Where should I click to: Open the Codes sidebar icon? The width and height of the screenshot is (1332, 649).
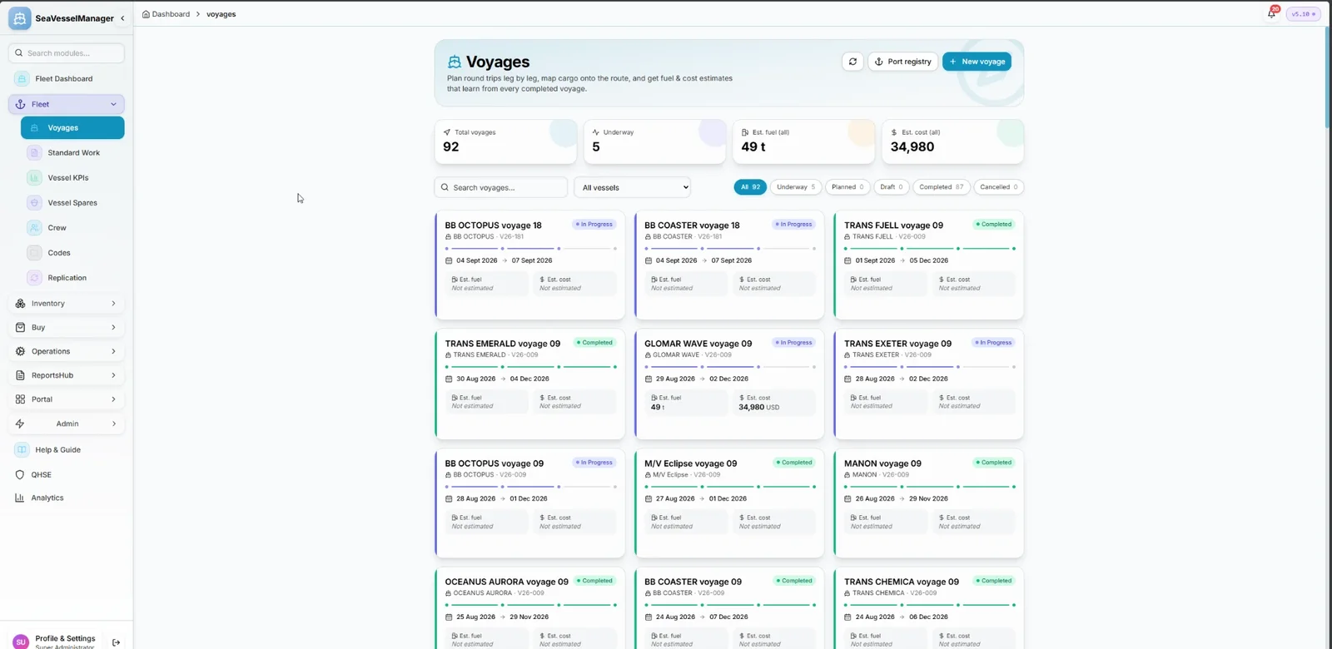coord(34,253)
